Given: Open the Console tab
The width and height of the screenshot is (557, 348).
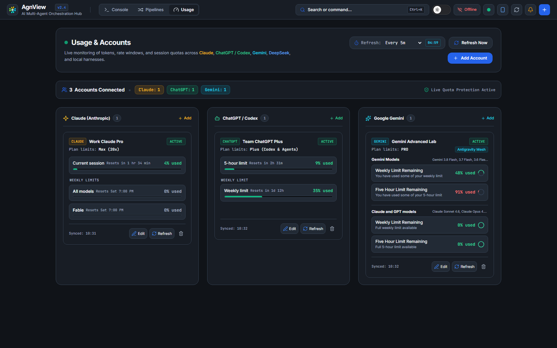Looking at the screenshot, I should [116, 10].
